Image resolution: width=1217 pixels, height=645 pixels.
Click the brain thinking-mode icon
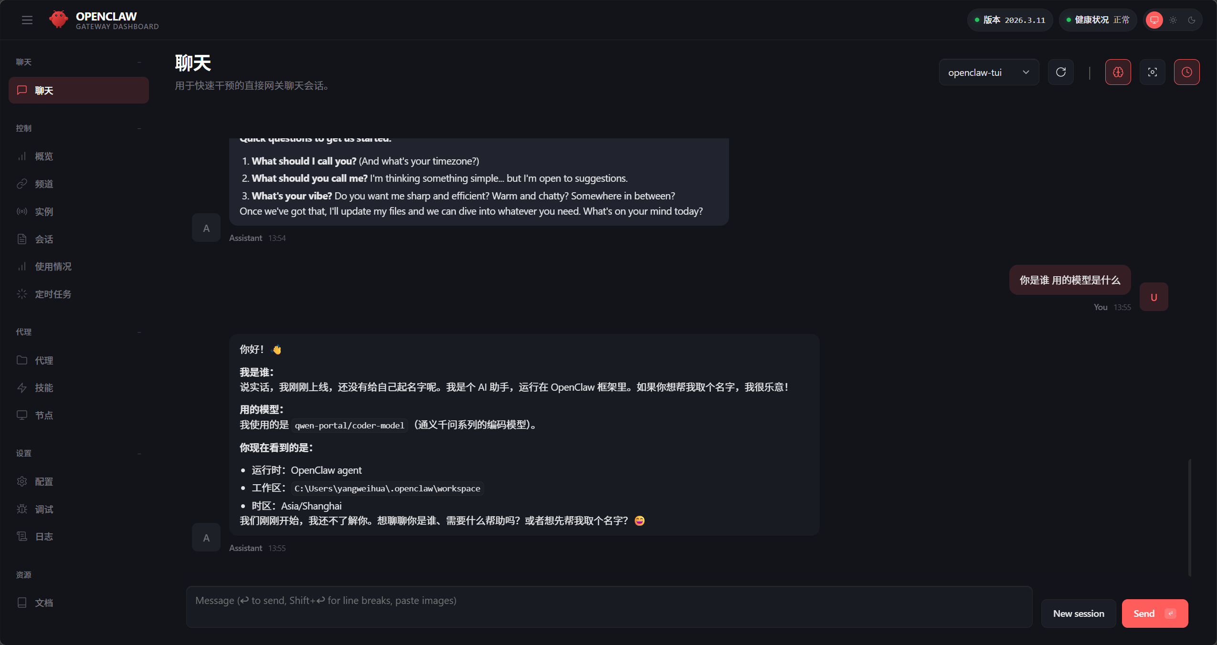point(1118,72)
